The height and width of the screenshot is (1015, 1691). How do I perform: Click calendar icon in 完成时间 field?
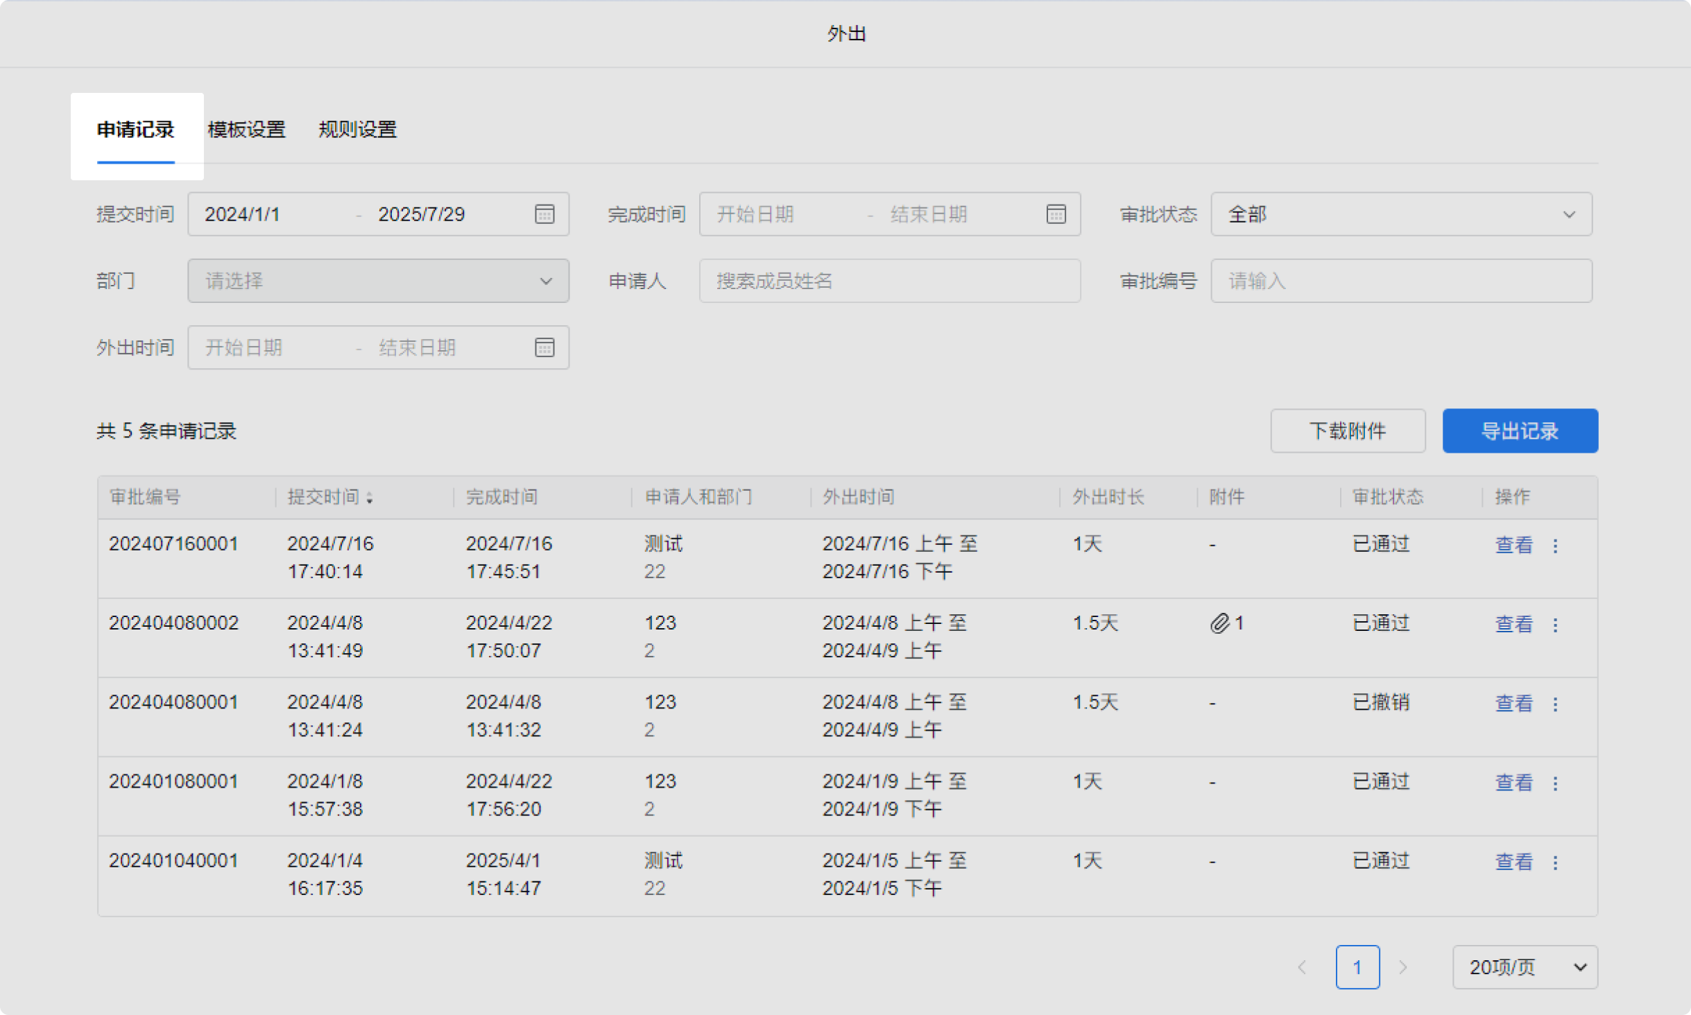tap(1056, 214)
